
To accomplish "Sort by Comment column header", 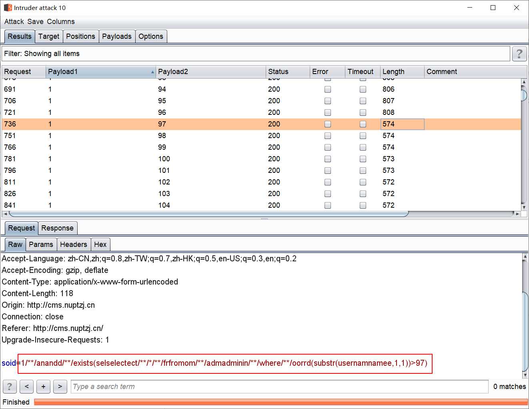I will (x=475, y=72).
